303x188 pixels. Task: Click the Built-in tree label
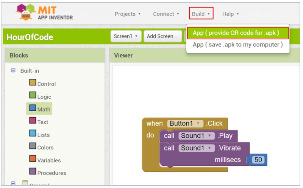30,71
